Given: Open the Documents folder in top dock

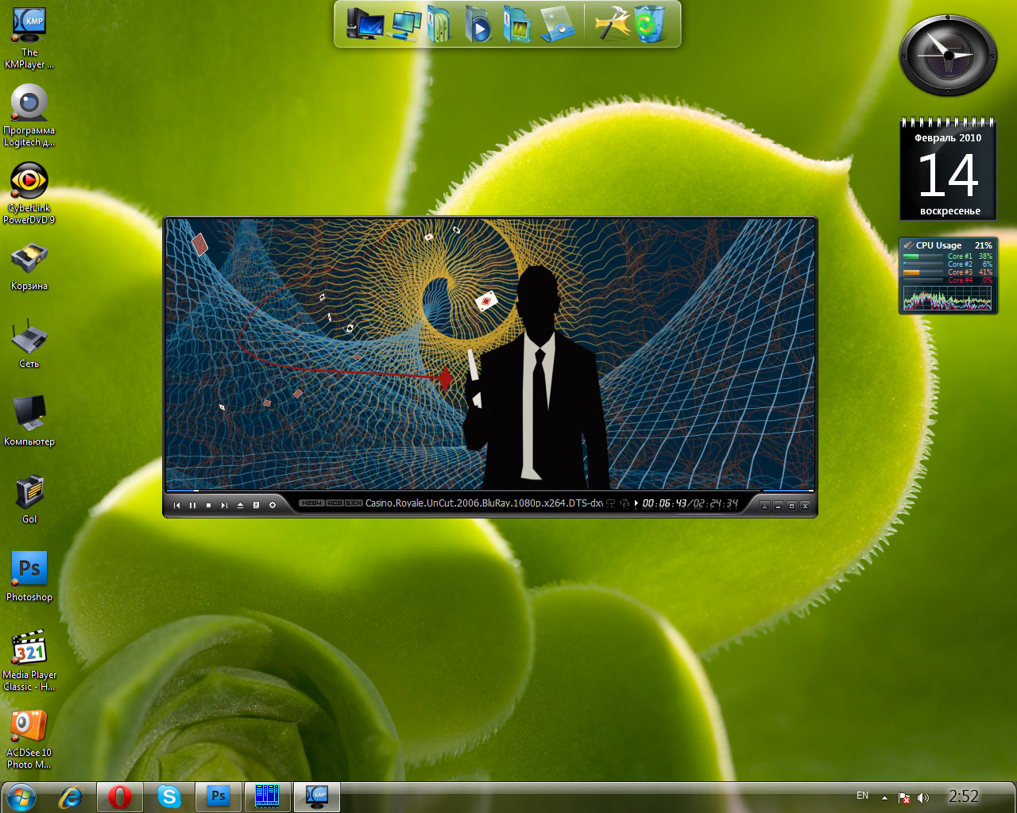Looking at the screenshot, I should point(439,24).
